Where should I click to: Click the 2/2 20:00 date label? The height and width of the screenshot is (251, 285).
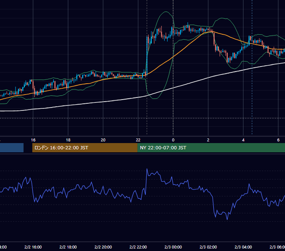[x=103, y=247]
